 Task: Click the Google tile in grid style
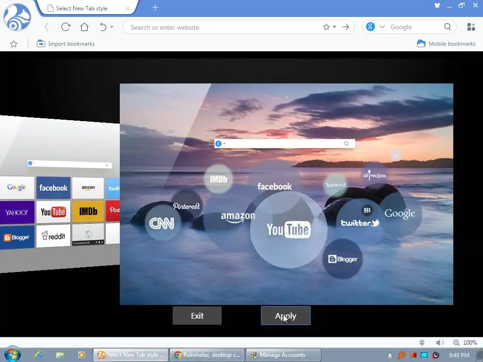[x=17, y=187]
